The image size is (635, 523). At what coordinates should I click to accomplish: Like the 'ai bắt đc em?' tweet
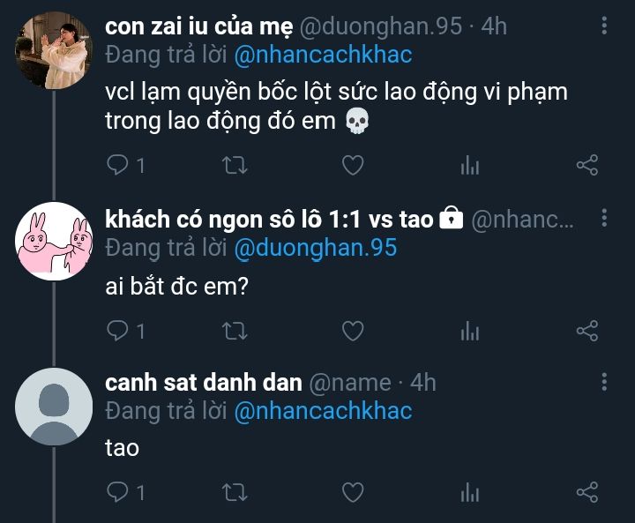[353, 331]
